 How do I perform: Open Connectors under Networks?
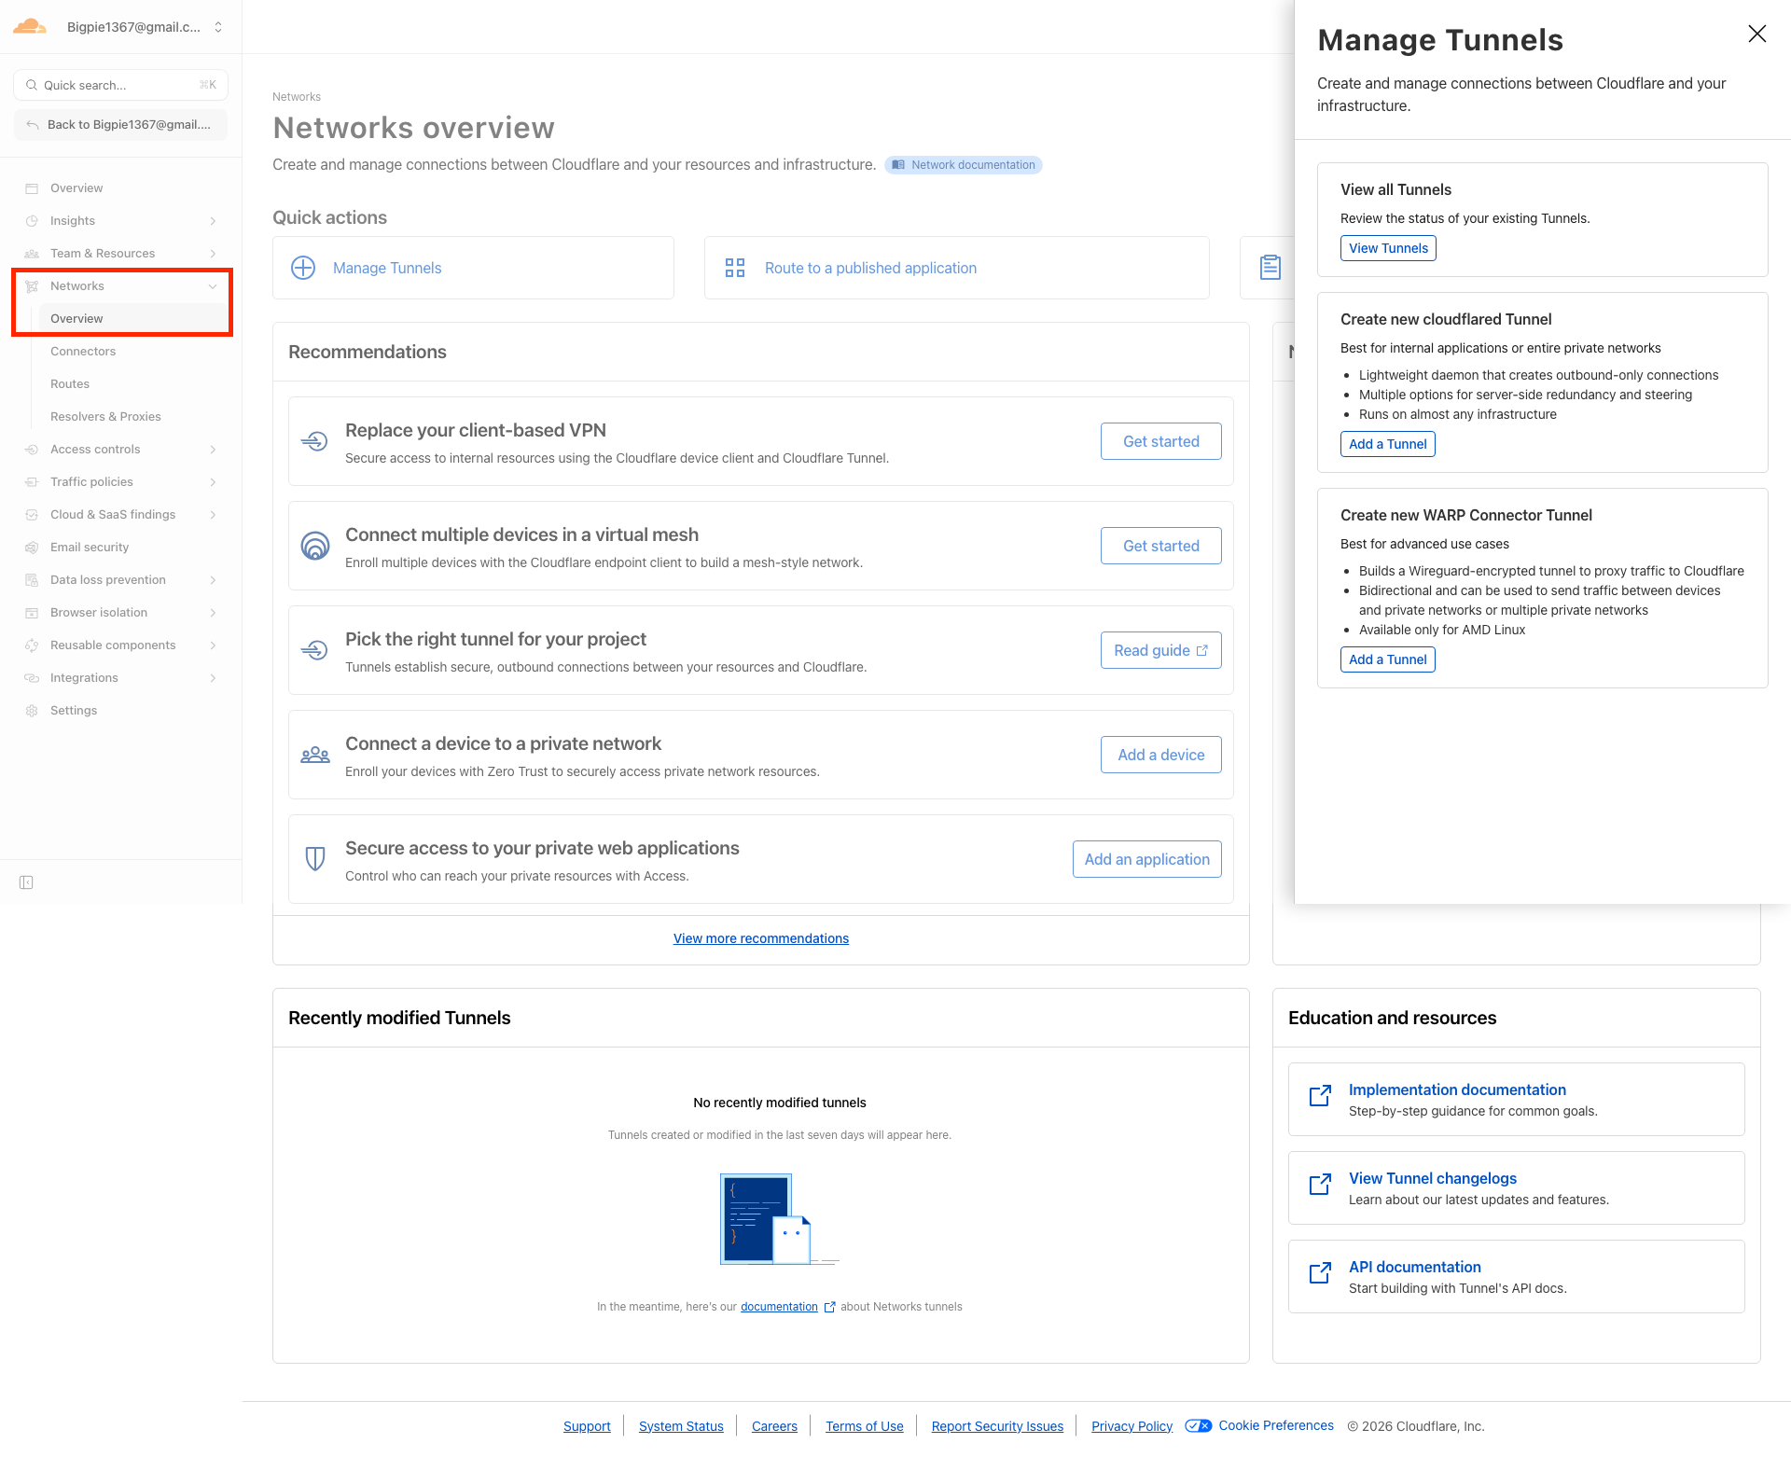83,352
